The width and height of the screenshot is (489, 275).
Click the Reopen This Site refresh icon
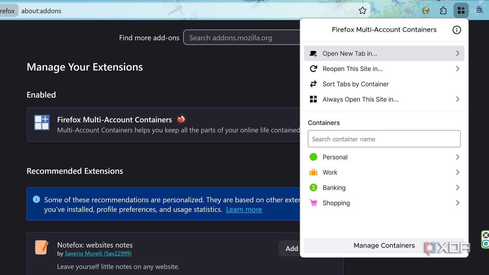313,68
